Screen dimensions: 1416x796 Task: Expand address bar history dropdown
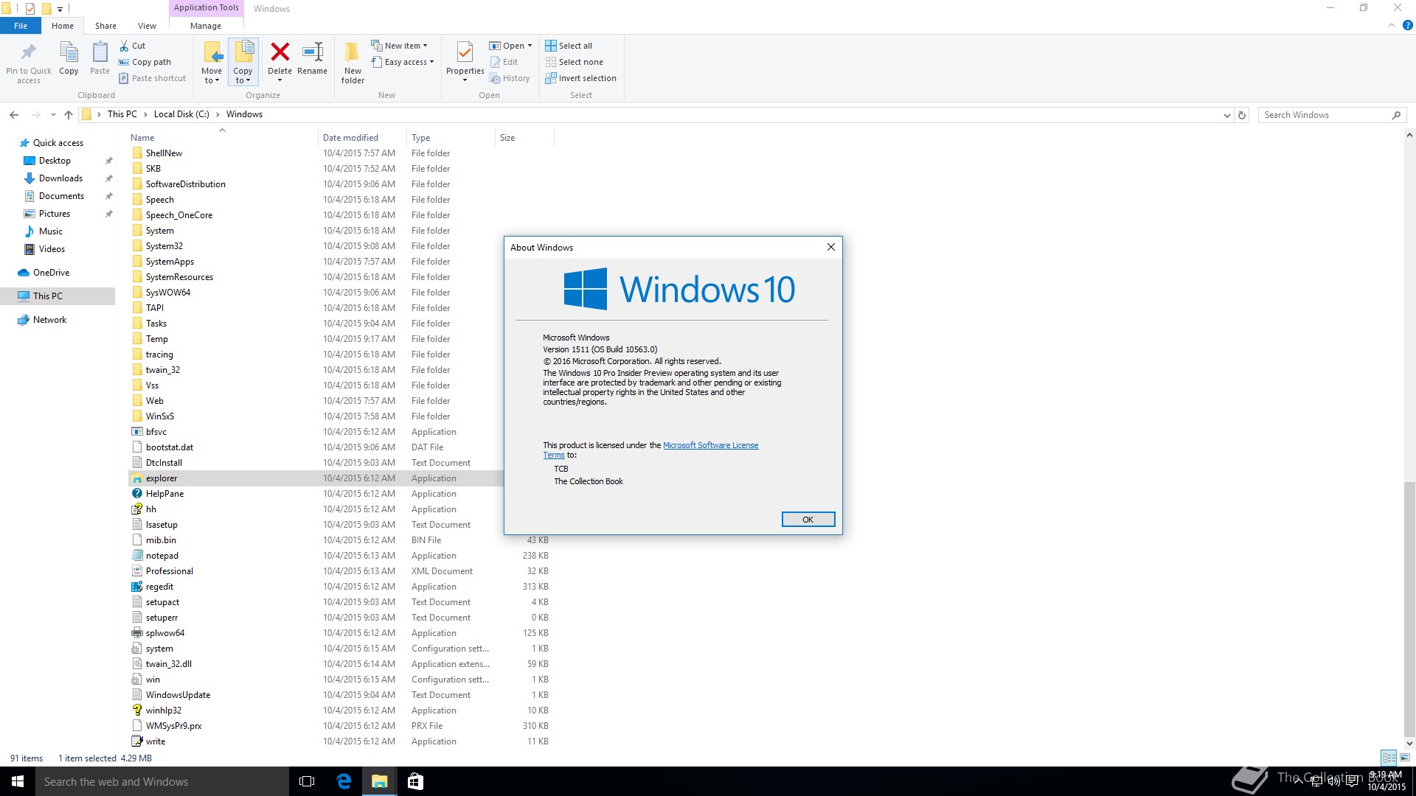tap(1226, 115)
